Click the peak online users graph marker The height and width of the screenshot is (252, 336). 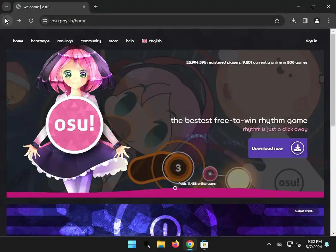pyautogui.click(x=175, y=188)
